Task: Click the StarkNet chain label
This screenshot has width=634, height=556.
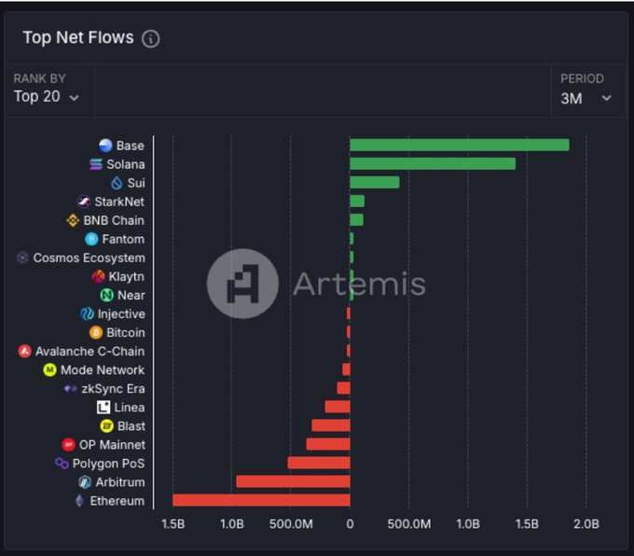Action: click(x=119, y=202)
